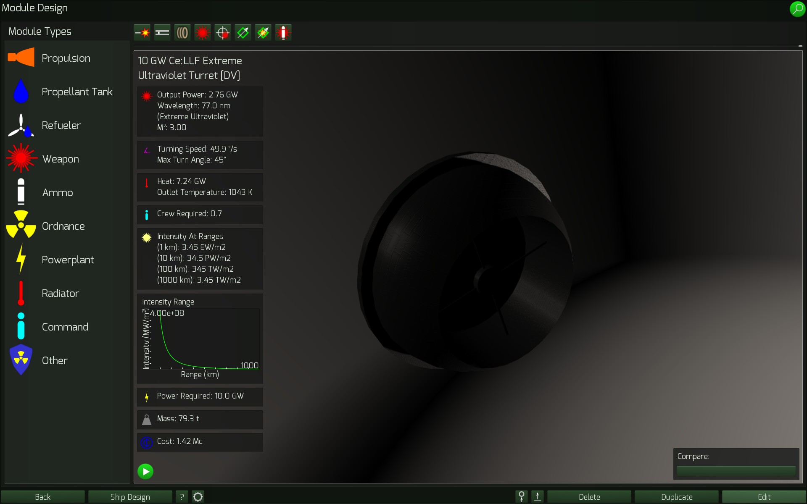Screen dimensions: 807x504
Task: Select the coilgun weapon type icon
Action: click(x=182, y=32)
